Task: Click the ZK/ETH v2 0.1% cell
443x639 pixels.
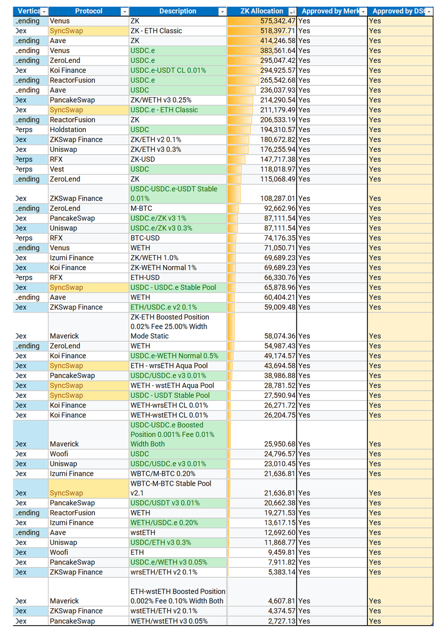Action: pyautogui.click(x=178, y=140)
